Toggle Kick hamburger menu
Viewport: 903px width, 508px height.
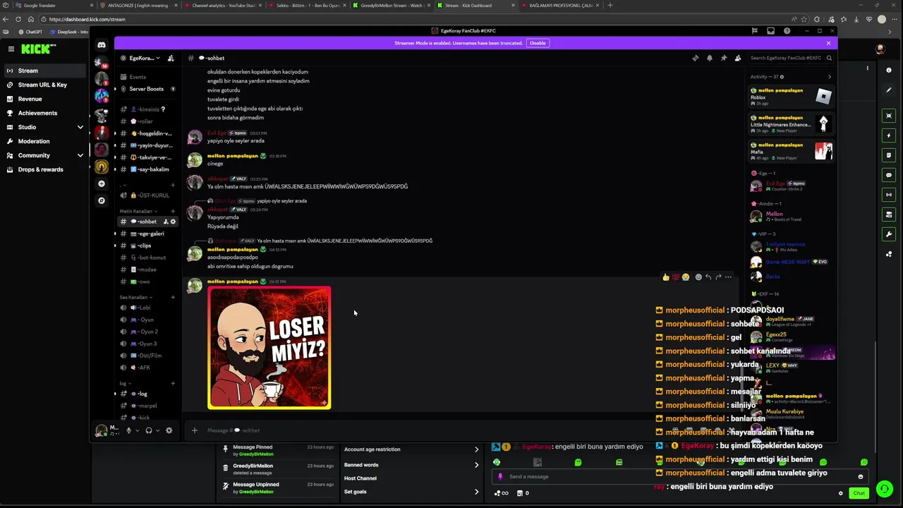[x=11, y=49]
